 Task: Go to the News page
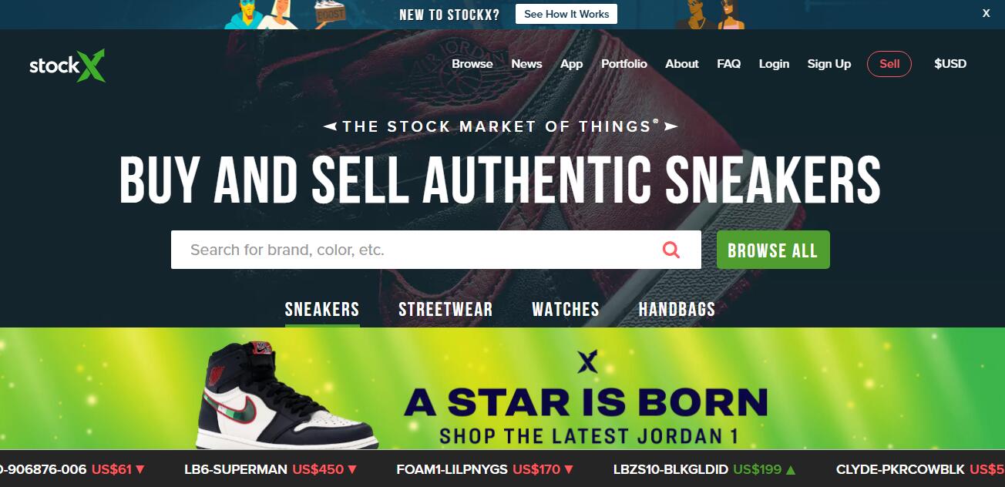527,64
